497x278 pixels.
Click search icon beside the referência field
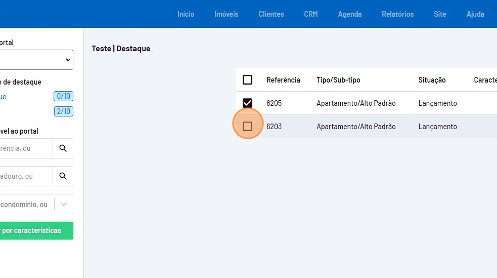(x=63, y=148)
